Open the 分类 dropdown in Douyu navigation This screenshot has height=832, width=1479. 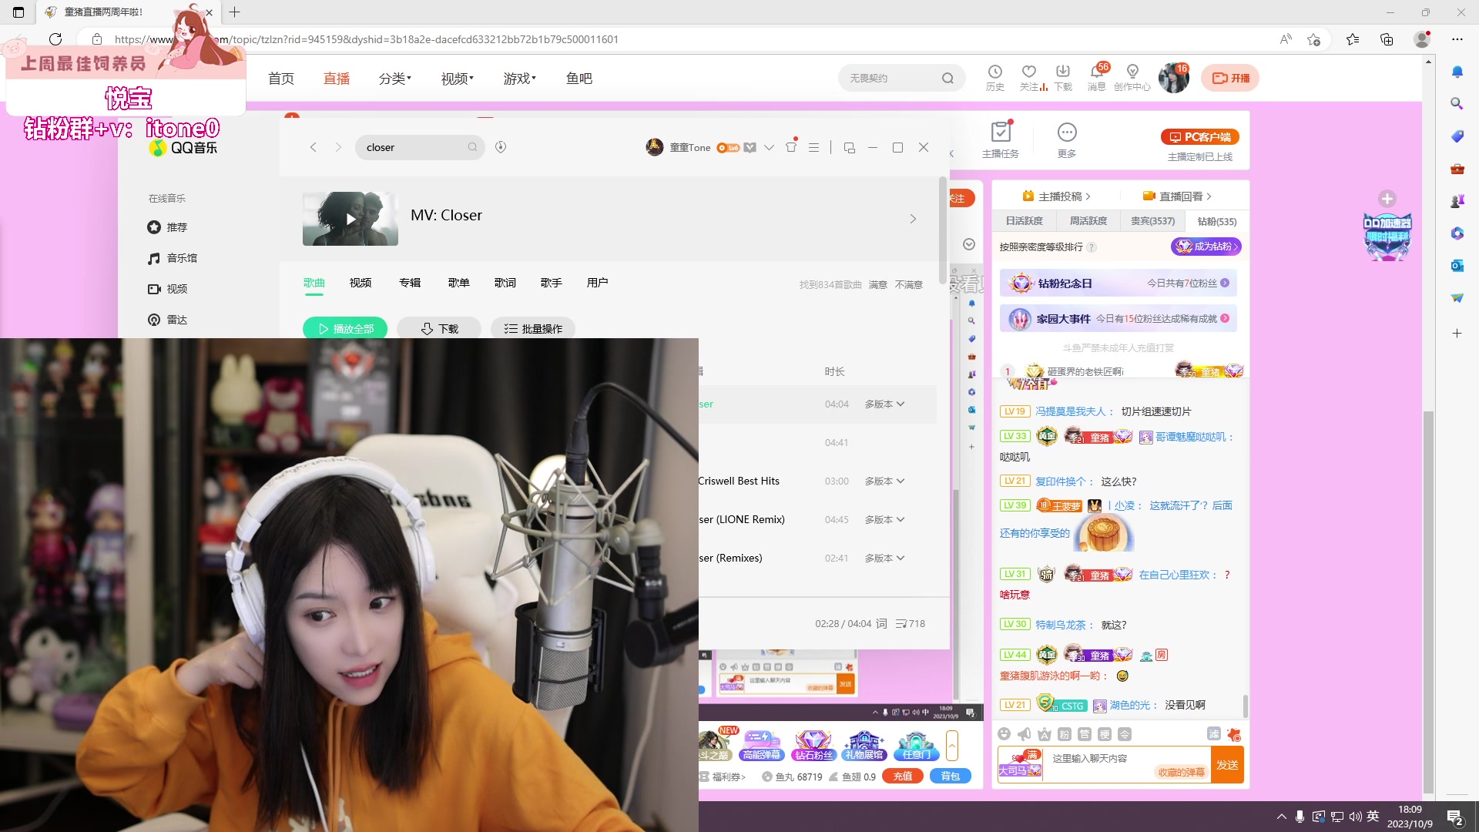394,77
